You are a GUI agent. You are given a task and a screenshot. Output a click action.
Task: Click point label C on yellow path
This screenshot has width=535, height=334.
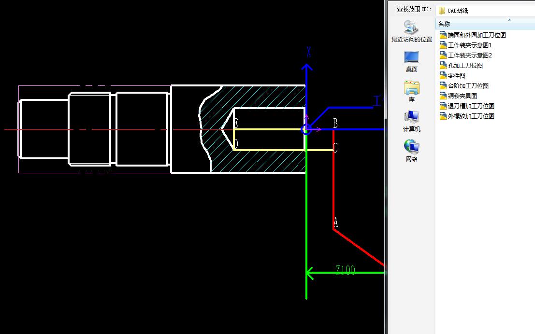(335, 148)
